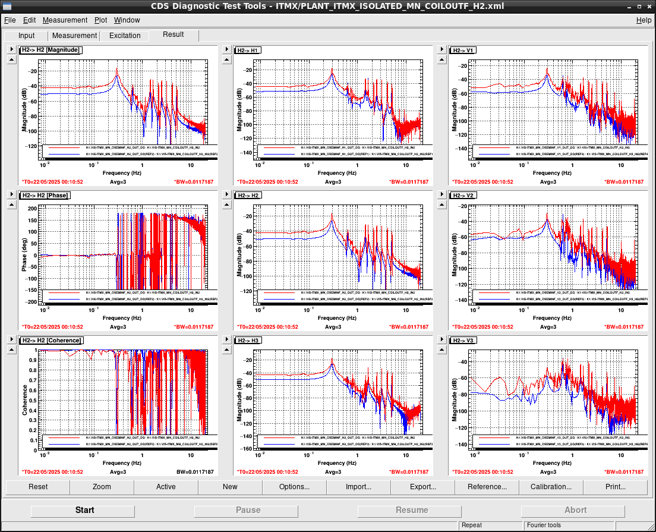Click right-arrow icon beside H2-> H2 [Magnitude] plot
Viewport: 656px width, 532px height.
[12, 49]
